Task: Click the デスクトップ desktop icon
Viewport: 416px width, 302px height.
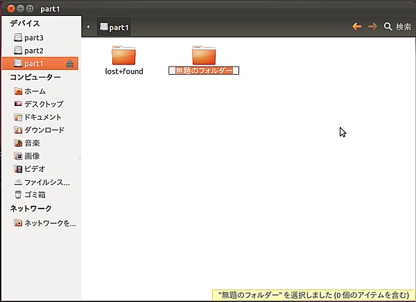Action: (18, 104)
